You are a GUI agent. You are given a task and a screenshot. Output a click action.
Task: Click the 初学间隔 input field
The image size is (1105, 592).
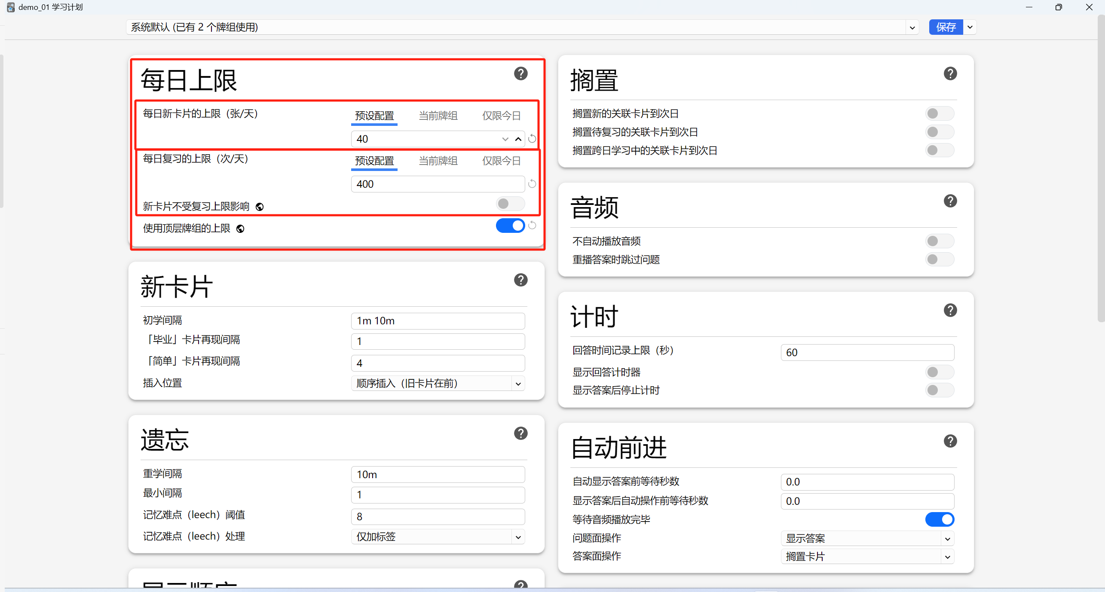point(438,321)
